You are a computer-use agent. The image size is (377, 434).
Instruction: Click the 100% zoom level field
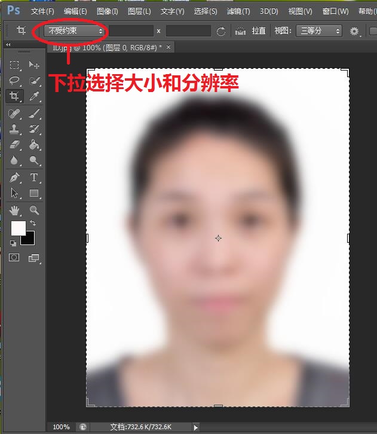click(61, 427)
